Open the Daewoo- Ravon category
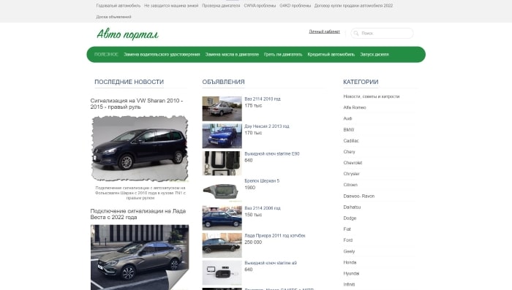This screenshot has width=512, height=290. (359, 196)
